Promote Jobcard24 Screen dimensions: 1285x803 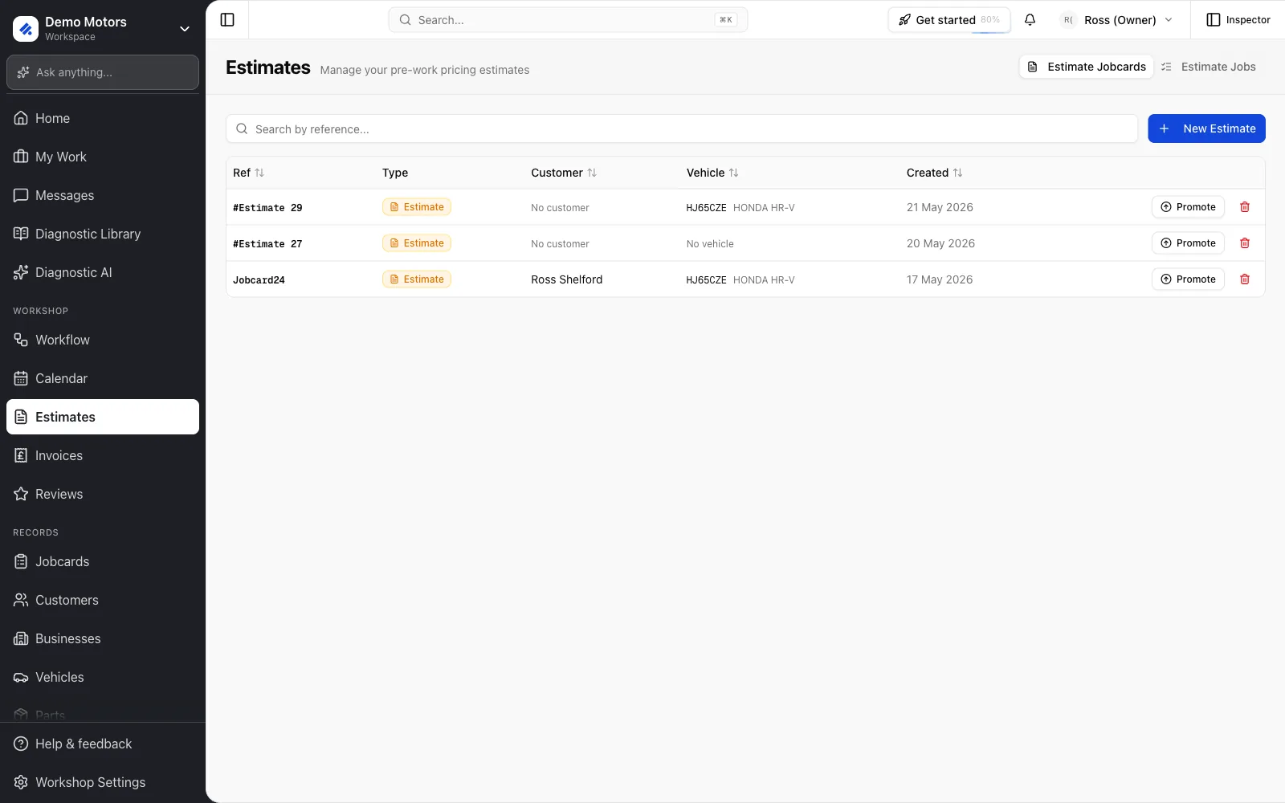coord(1188,279)
